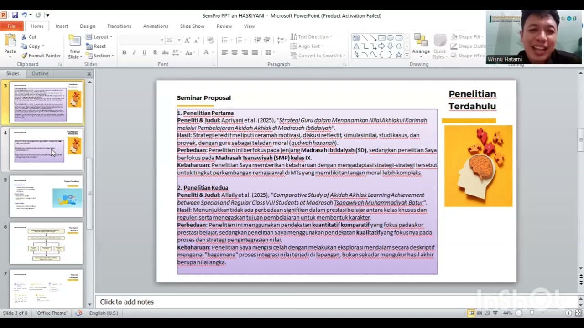The width and height of the screenshot is (584, 328).
Task: Open the font size dropdown showing 25
Action: coord(173,40)
